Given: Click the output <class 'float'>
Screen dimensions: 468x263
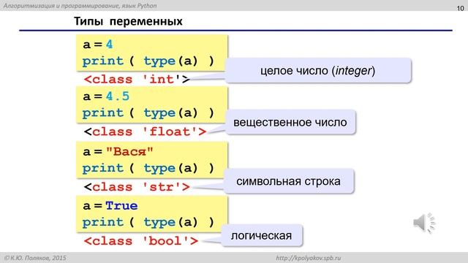Looking at the screenshot, I should (x=145, y=131).
